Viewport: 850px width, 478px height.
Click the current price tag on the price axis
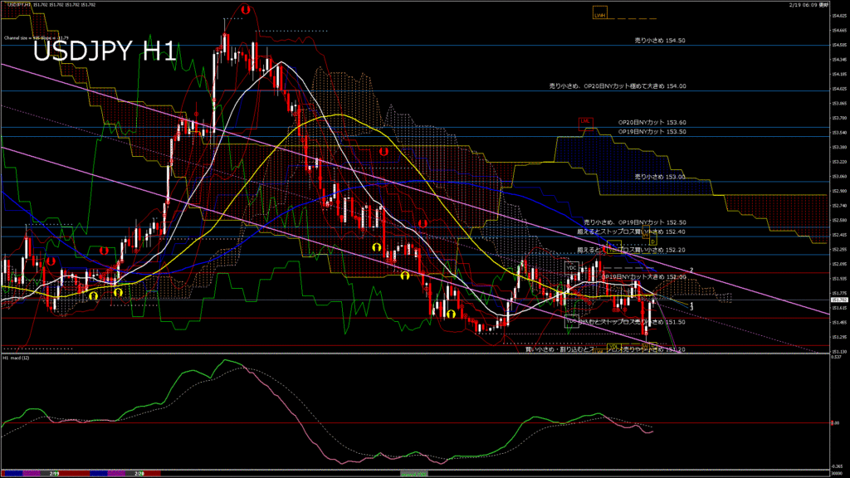(x=838, y=300)
